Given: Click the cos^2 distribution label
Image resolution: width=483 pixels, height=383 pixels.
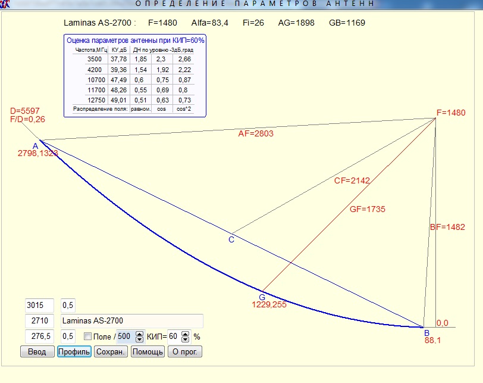Looking at the screenshot, I should click(184, 109).
